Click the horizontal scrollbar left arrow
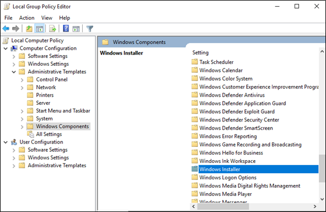Image resolution: width=326 pixels, height=212 pixels. 194,206
